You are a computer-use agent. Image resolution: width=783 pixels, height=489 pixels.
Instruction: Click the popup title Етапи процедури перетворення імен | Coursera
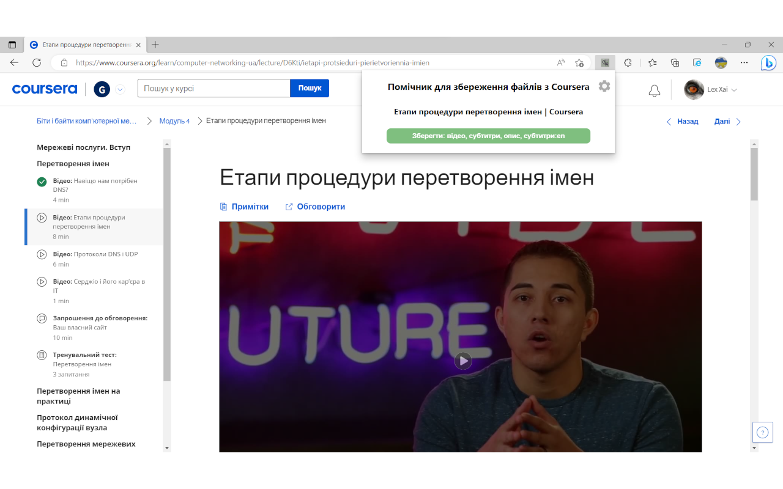point(488,112)
